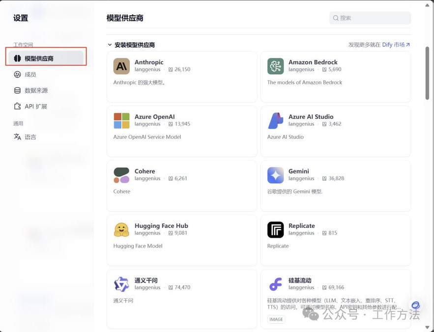Click the members face icon beside 成员

point(17,75)
